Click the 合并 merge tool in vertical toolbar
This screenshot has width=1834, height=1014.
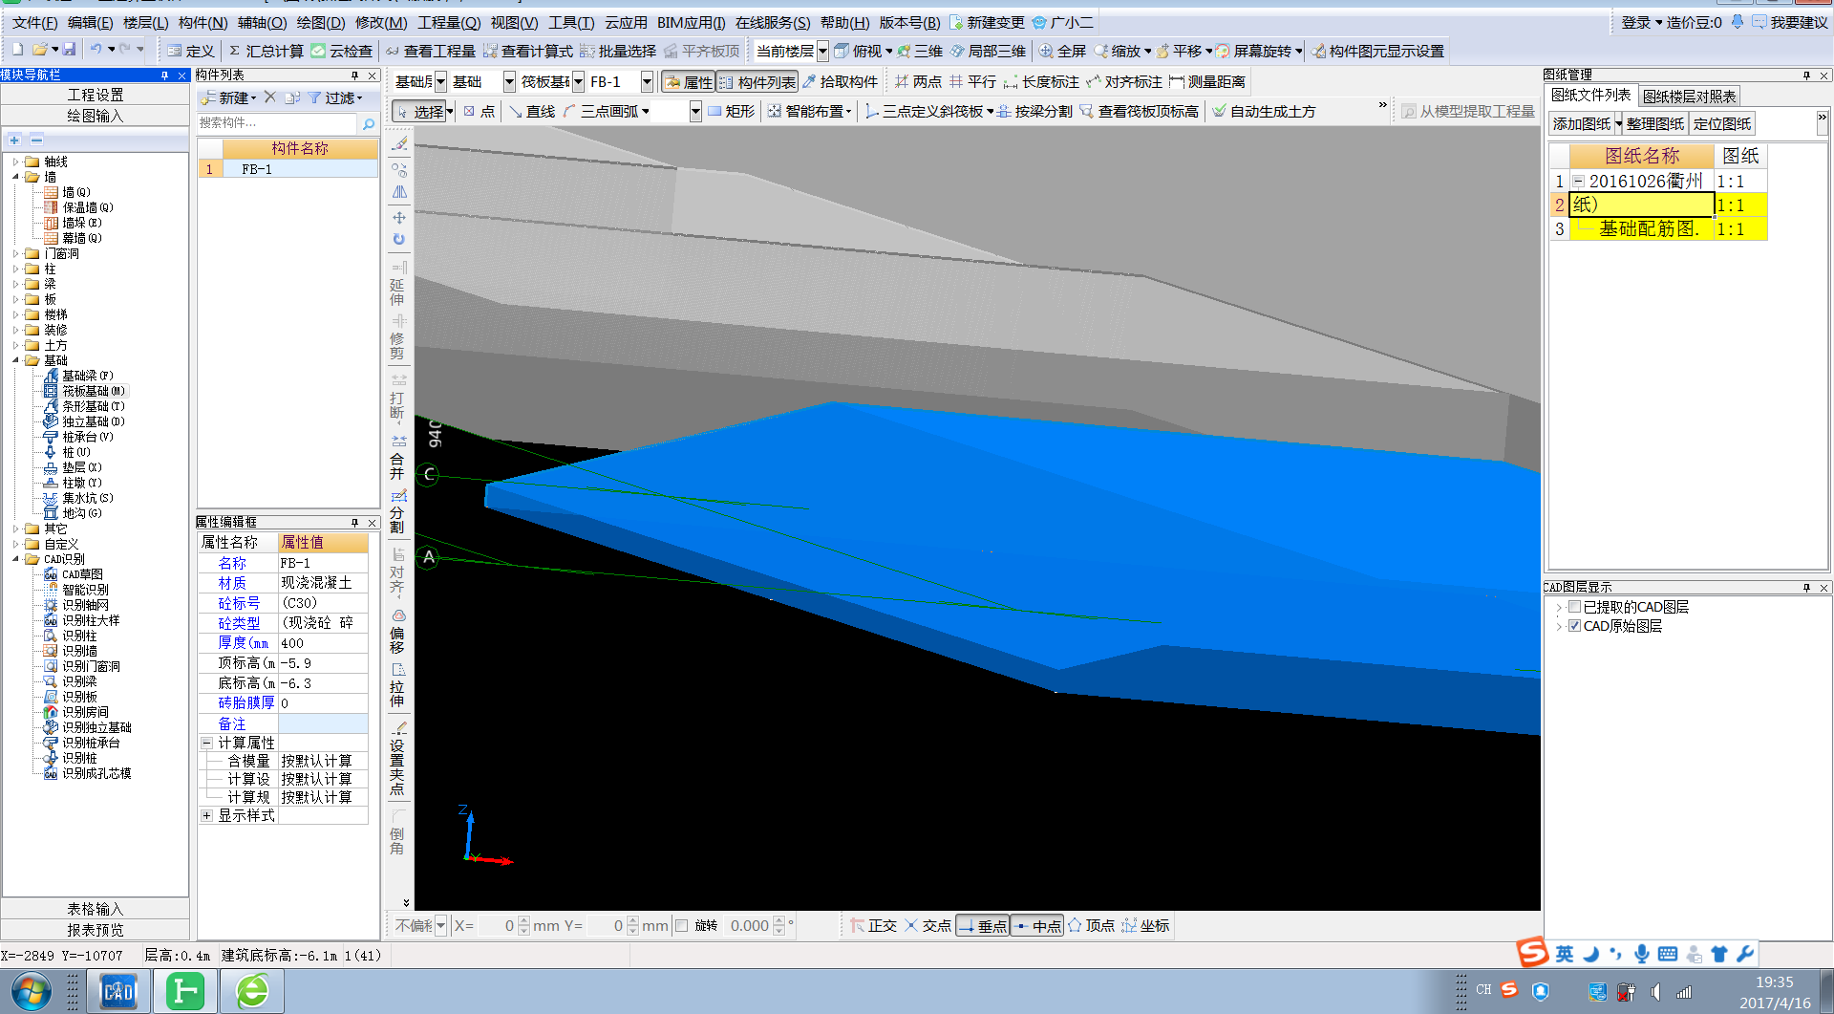pos(398,458)
